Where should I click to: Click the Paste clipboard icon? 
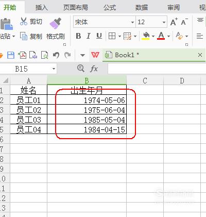coord(7,24)
